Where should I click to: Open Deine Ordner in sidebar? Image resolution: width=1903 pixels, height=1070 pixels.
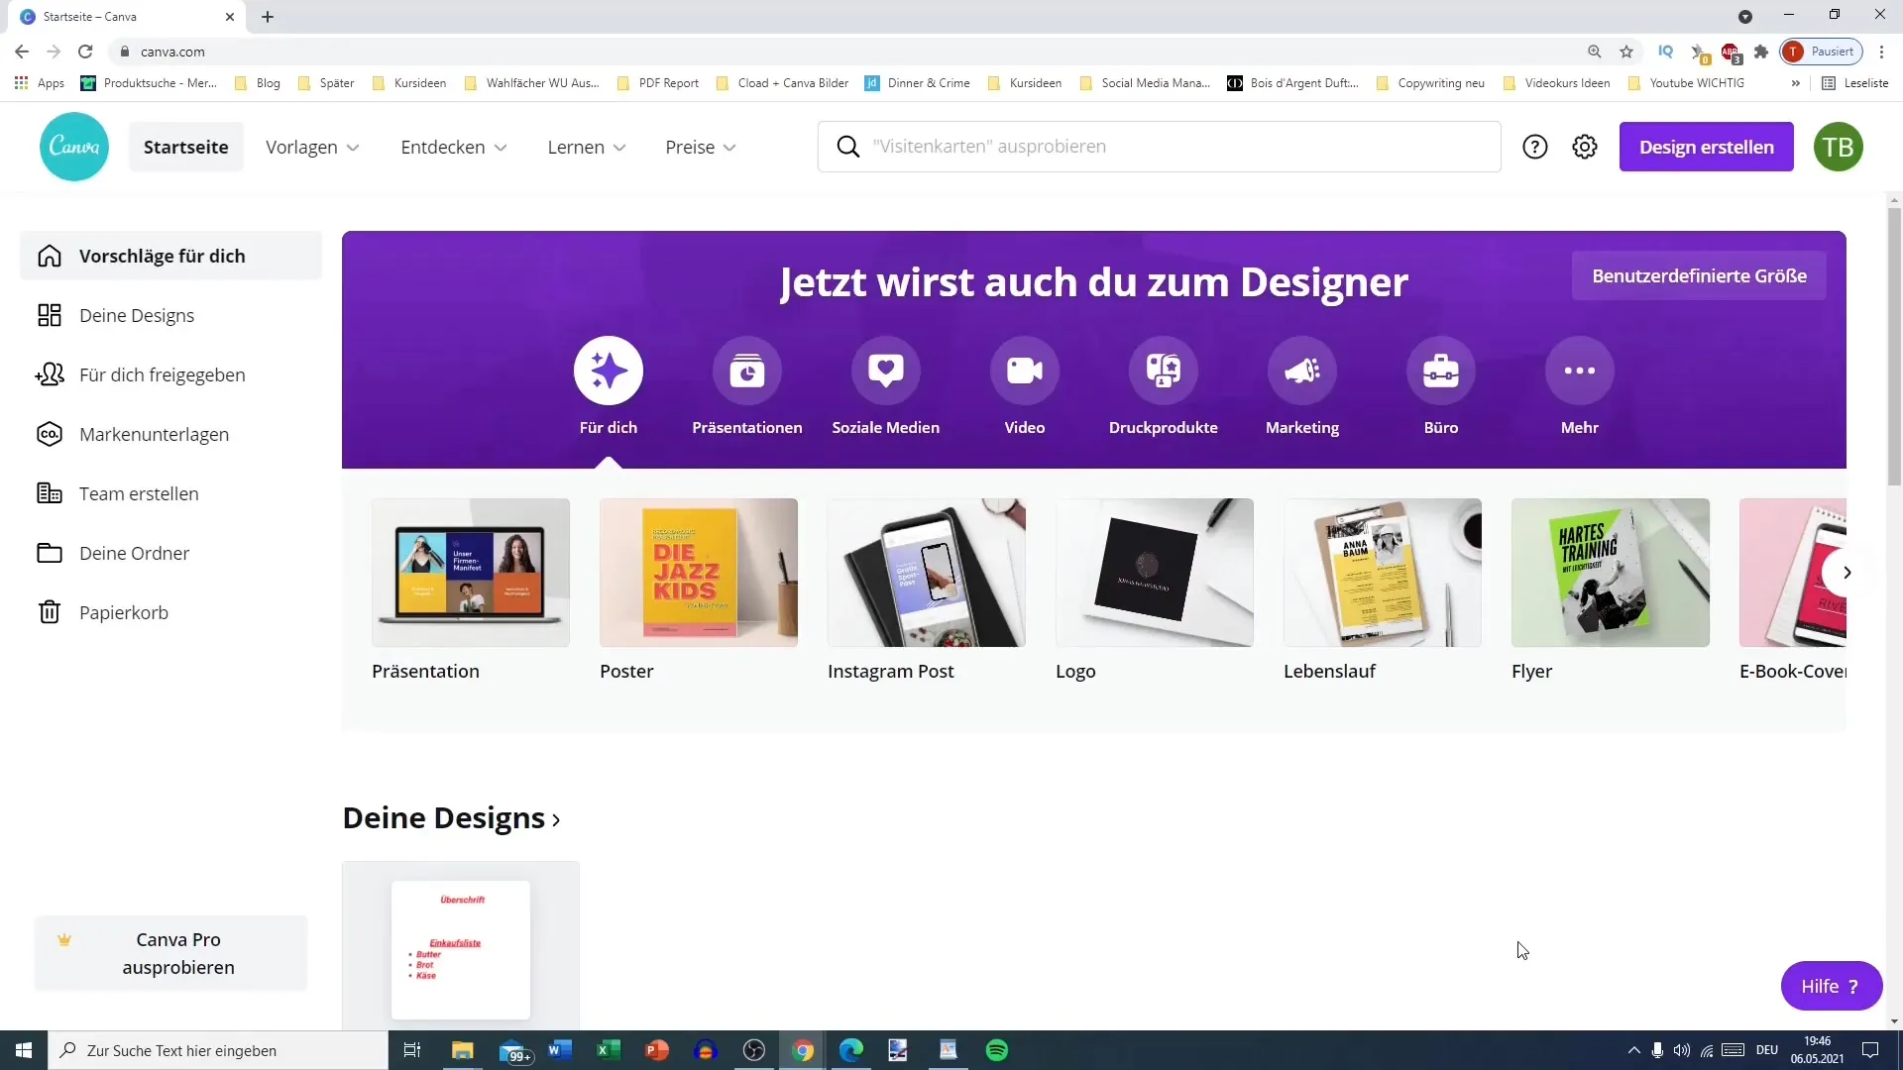170,553
